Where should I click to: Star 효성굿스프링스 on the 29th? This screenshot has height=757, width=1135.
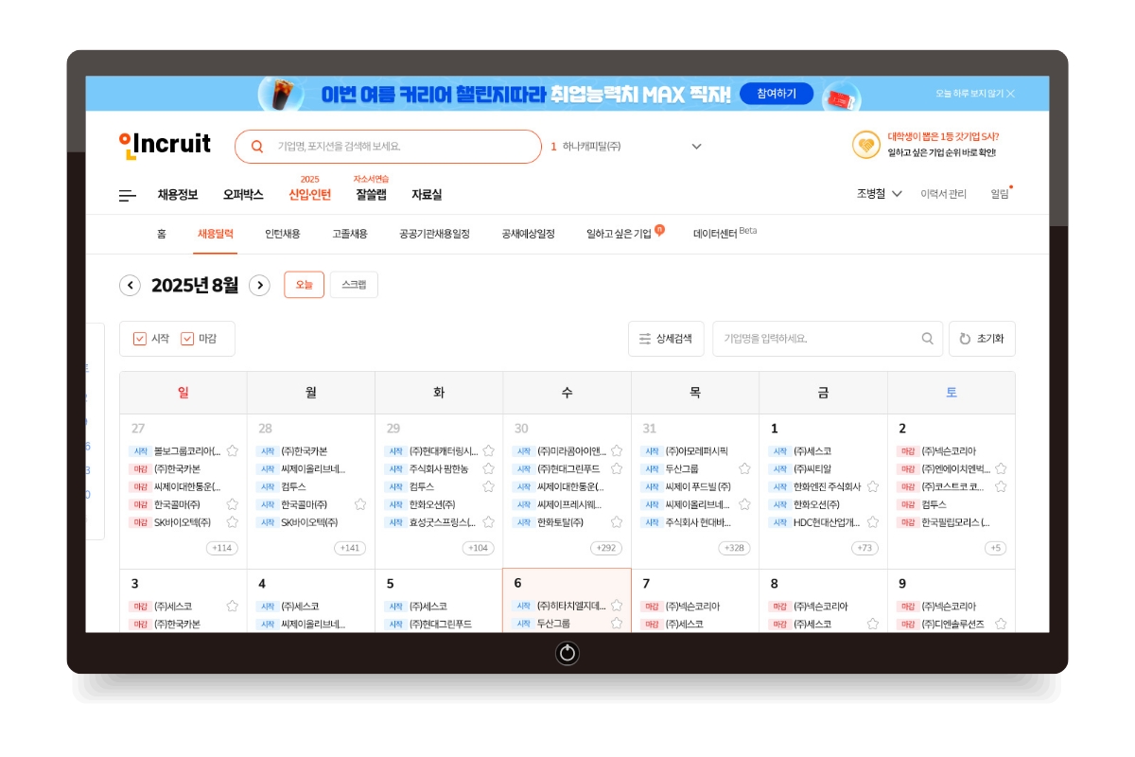click(x=488, y=522)
